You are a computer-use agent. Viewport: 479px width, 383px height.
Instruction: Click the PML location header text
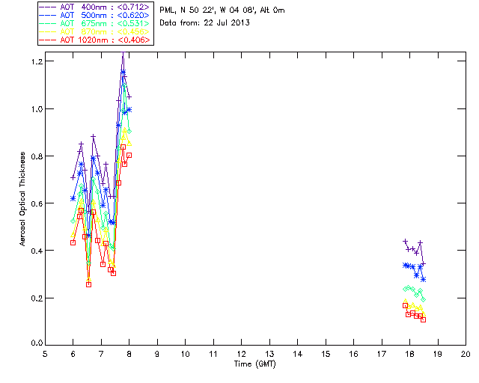222,10
